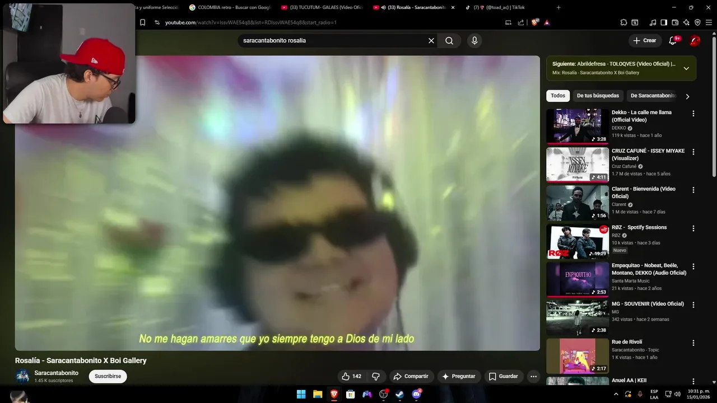Open the Saracantabonito channel avatar

click(22, 376)
